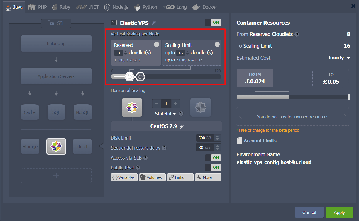Open the Account Limits link
Viewport: 359px width, 221px height.
260,141
